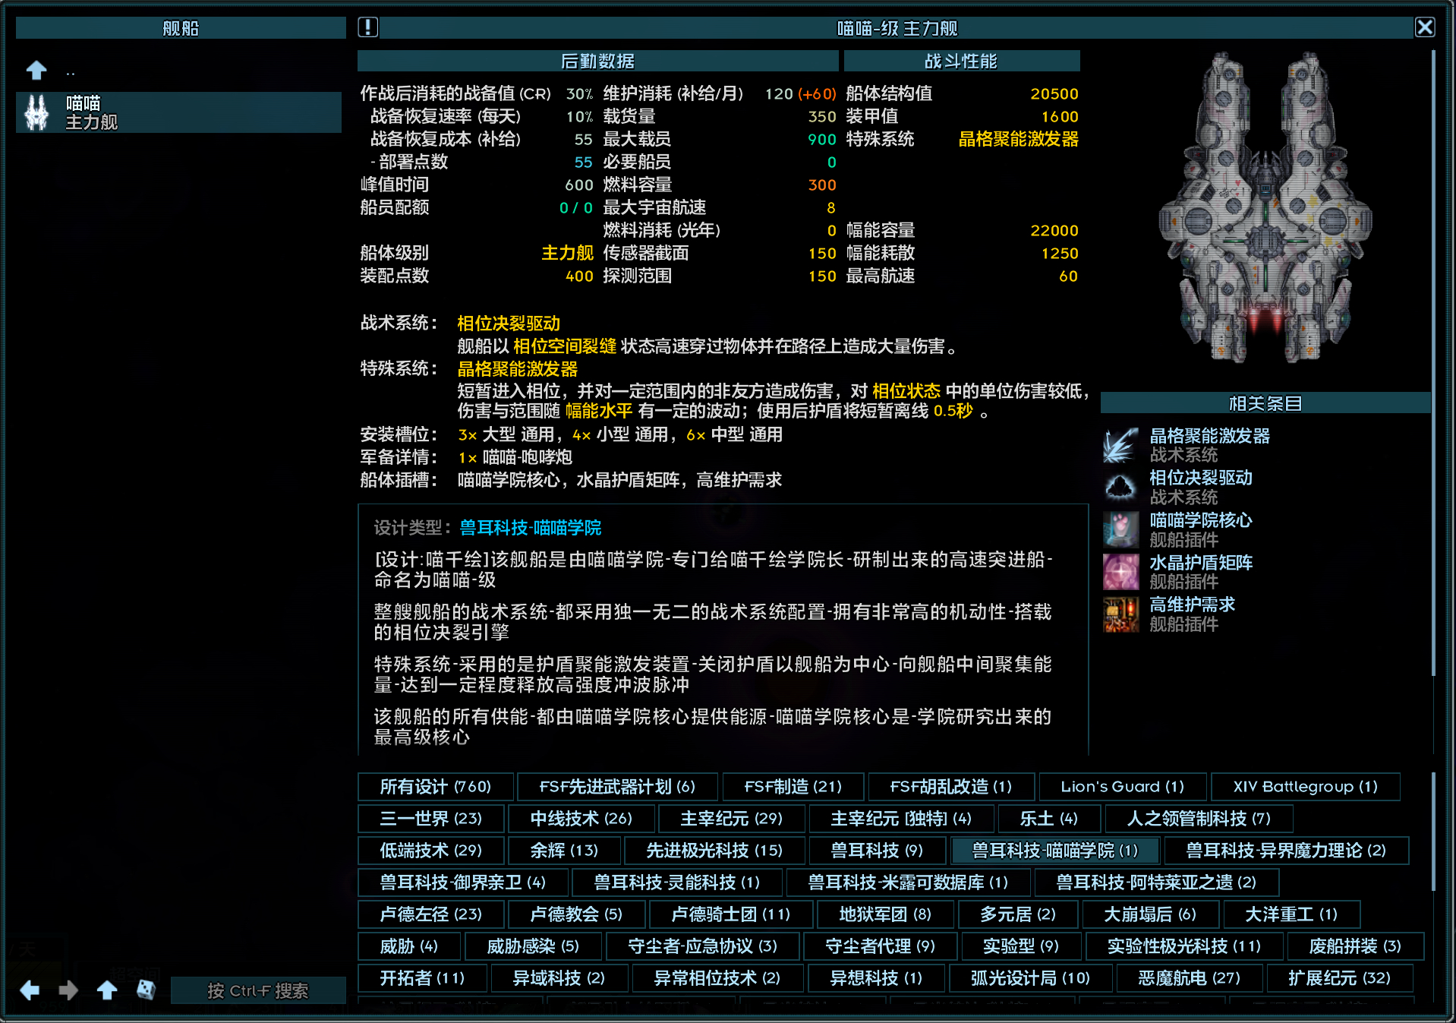This screenshot has width=1456, height=1023.
Task: Select 喵喵 主力舰 entry in ship list
Action: (x=179, y=112)
